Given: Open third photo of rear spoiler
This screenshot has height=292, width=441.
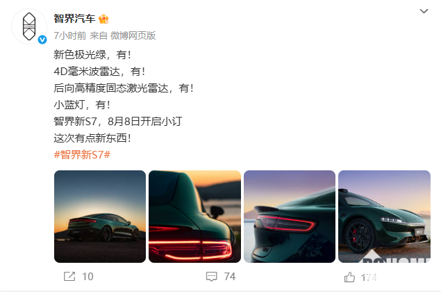Looking at the screenshot, I should [290, 216].
